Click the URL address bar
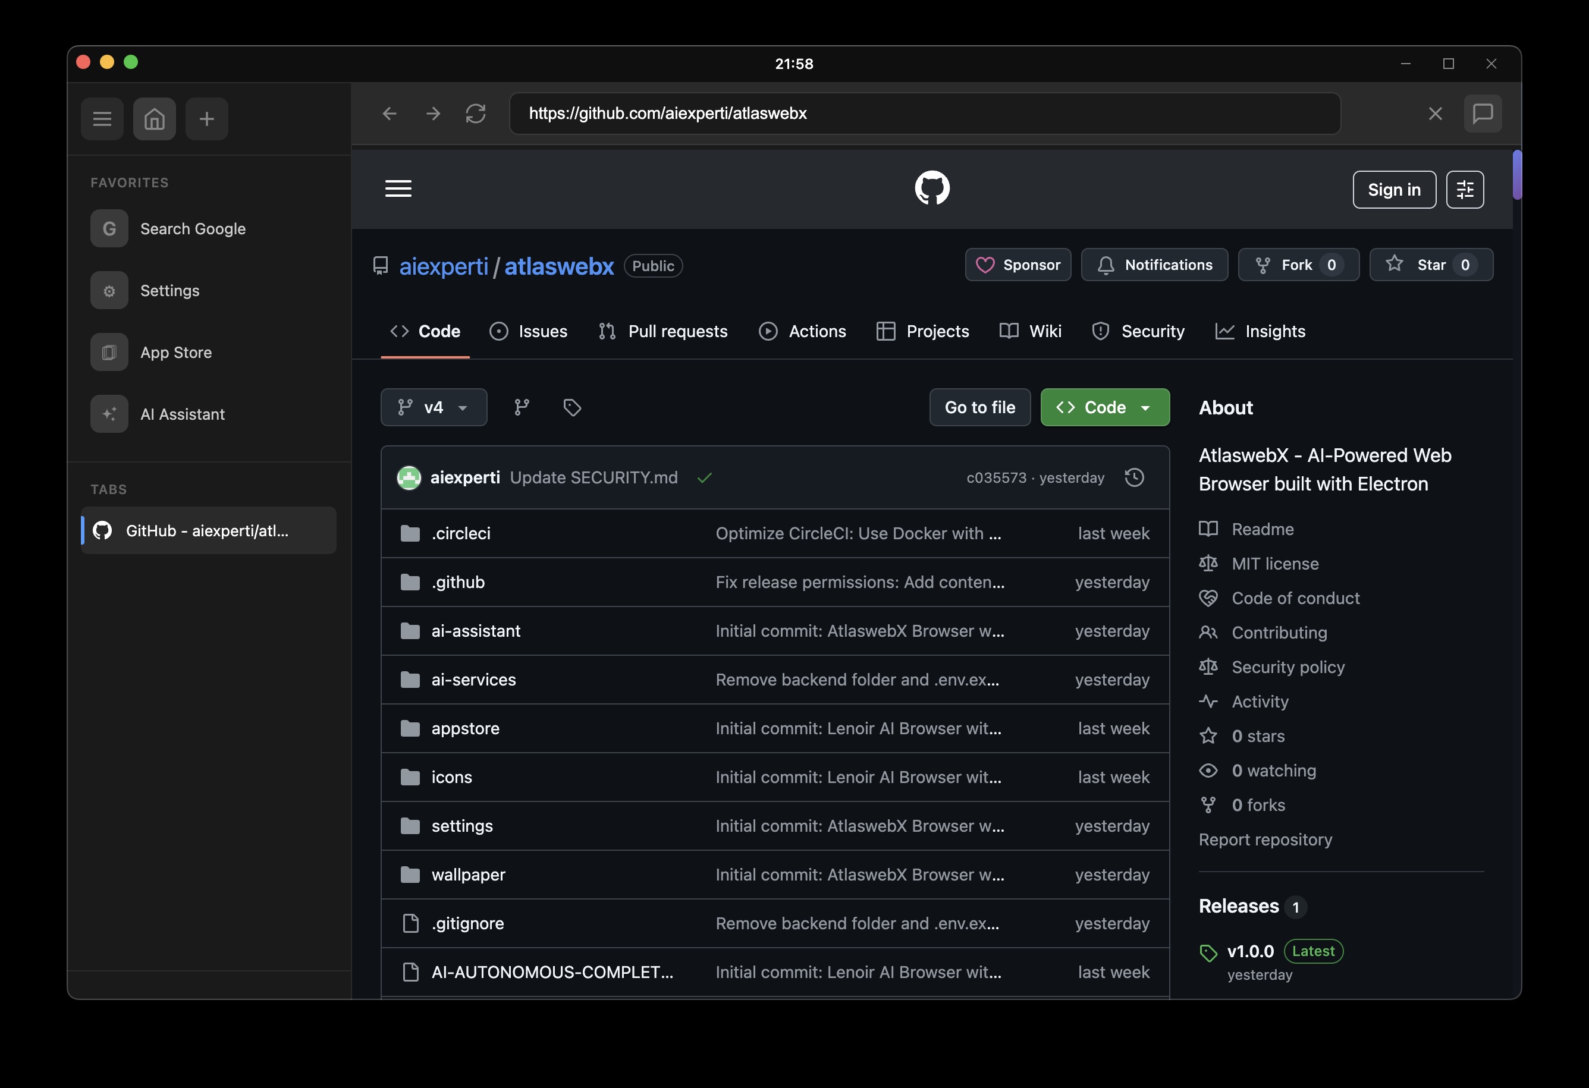 tap(924, 114)
